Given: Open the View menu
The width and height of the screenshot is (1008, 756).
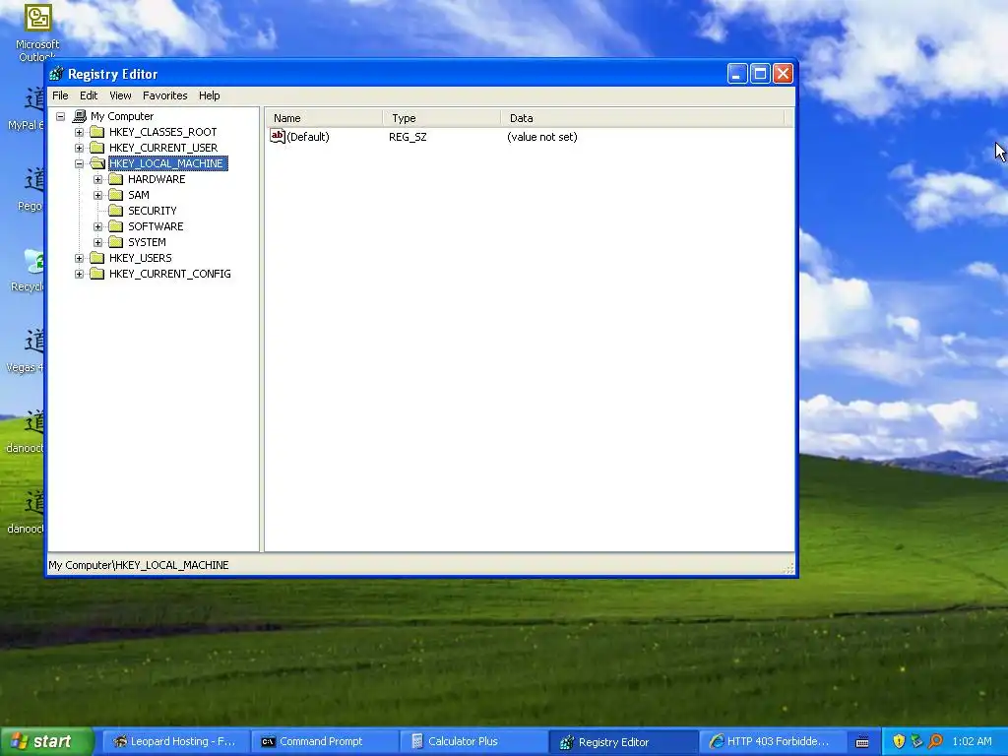Looking at the screenshot, I should click(119, 95).
